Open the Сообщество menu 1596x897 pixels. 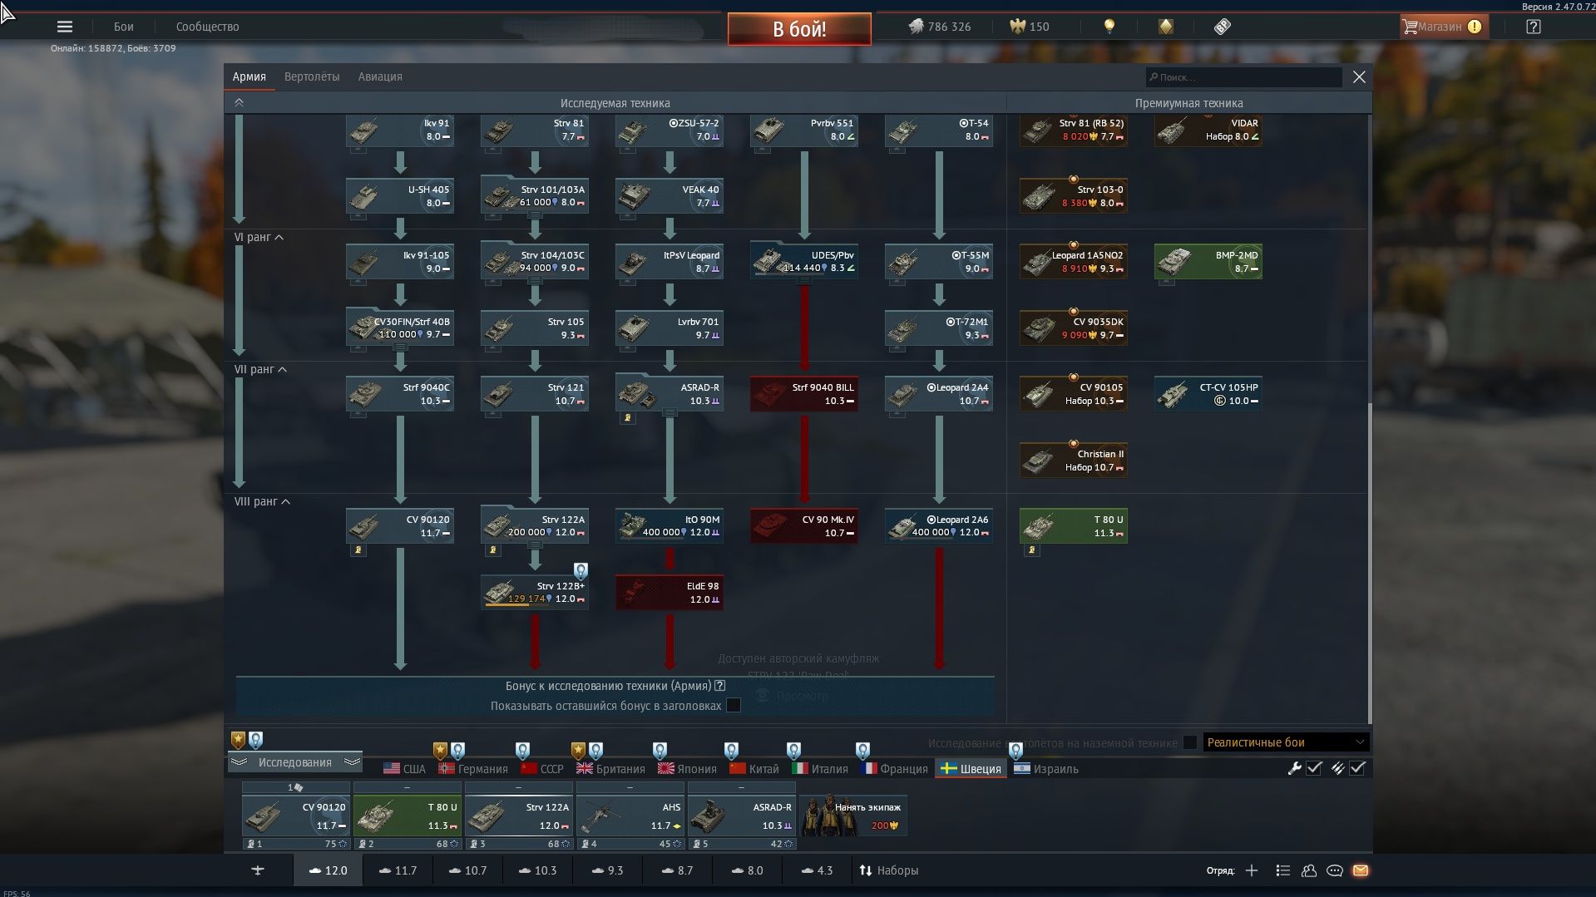[x=208, y=27]
